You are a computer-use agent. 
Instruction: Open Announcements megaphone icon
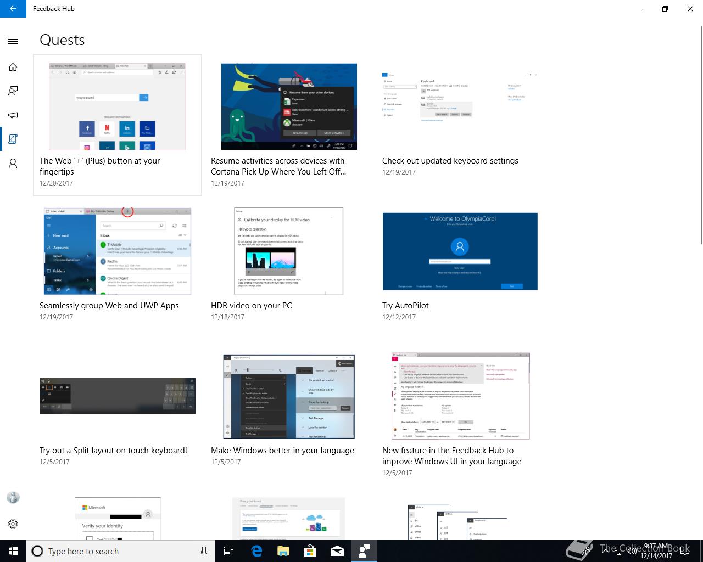coord(13,115)
